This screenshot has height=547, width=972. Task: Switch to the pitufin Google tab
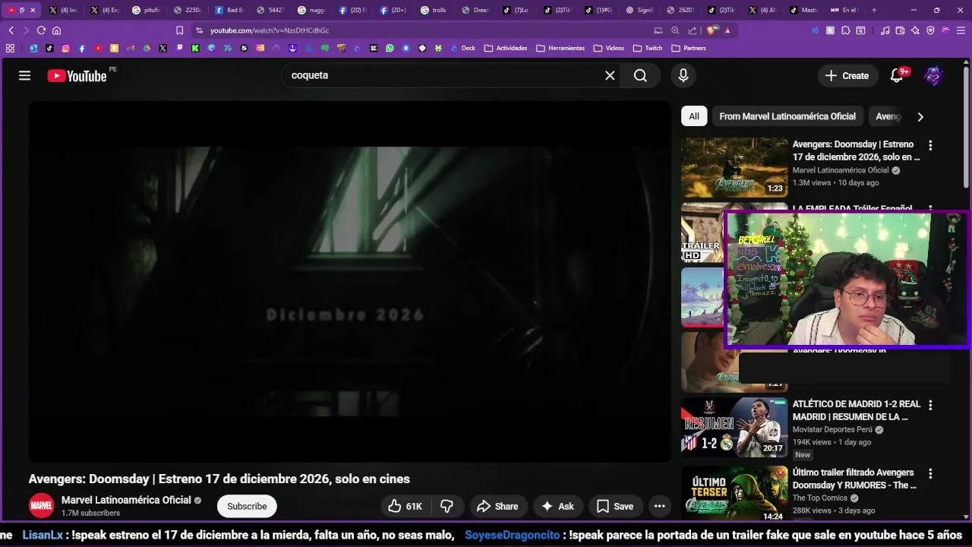coord(146,10)
